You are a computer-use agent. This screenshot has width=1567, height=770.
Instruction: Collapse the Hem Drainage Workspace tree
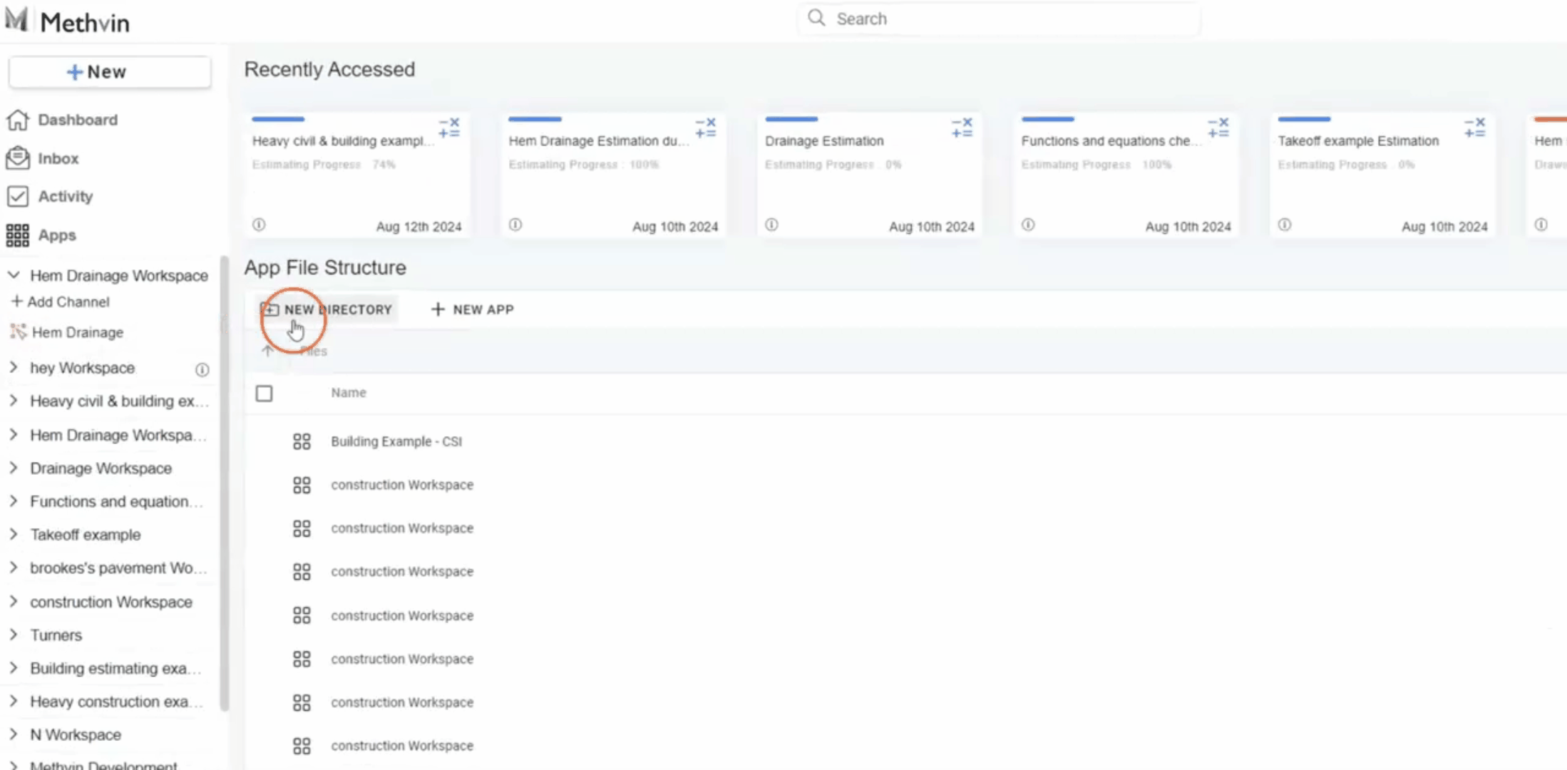coord(14,275)
